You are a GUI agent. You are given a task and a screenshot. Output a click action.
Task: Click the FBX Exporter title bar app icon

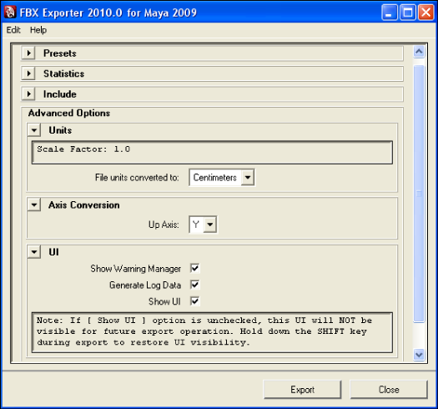[10, 13]
